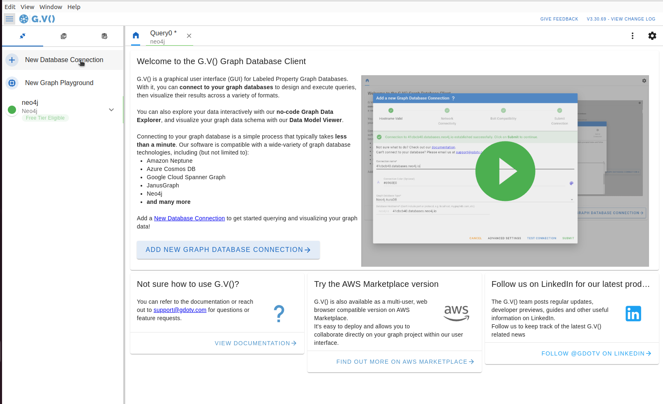The image size is (663, 404).
Task: Click the green neo4j connection status dot
Action: pos(12,110)
